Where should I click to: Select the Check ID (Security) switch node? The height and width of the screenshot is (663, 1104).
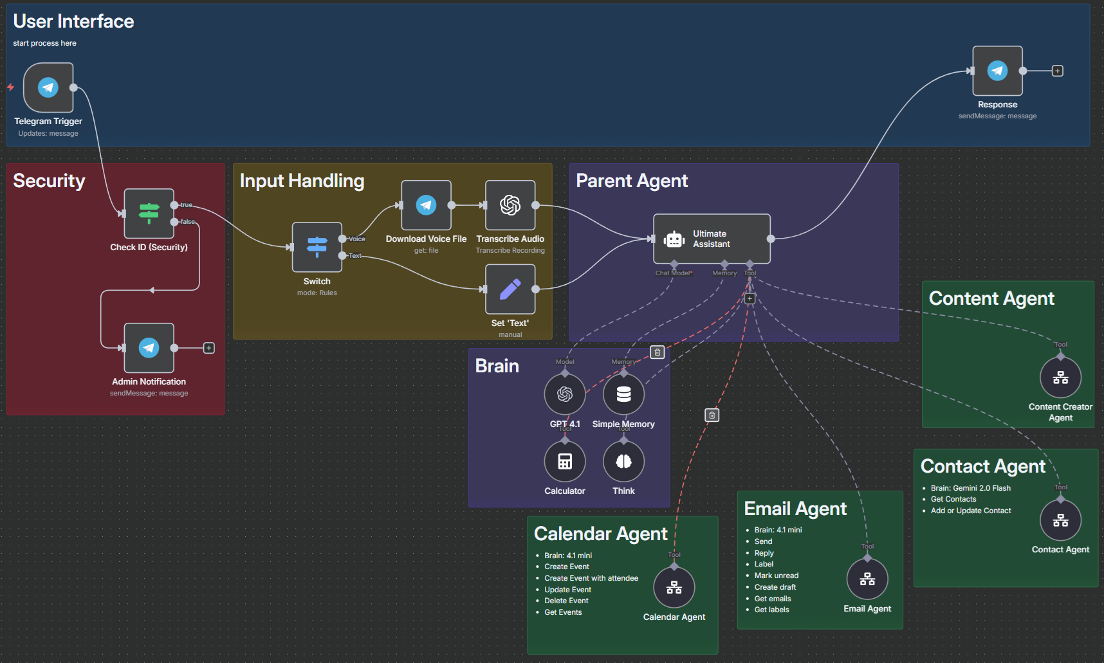(x=149, y=213)
